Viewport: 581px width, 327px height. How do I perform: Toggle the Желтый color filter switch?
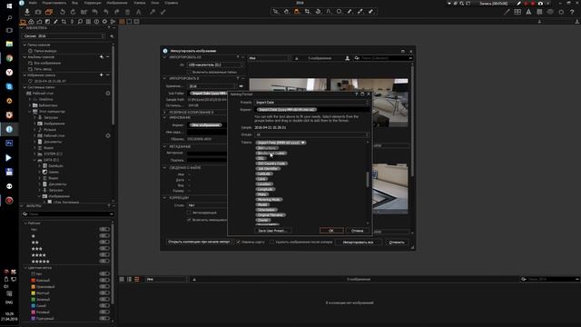click(x=104, y=292)
